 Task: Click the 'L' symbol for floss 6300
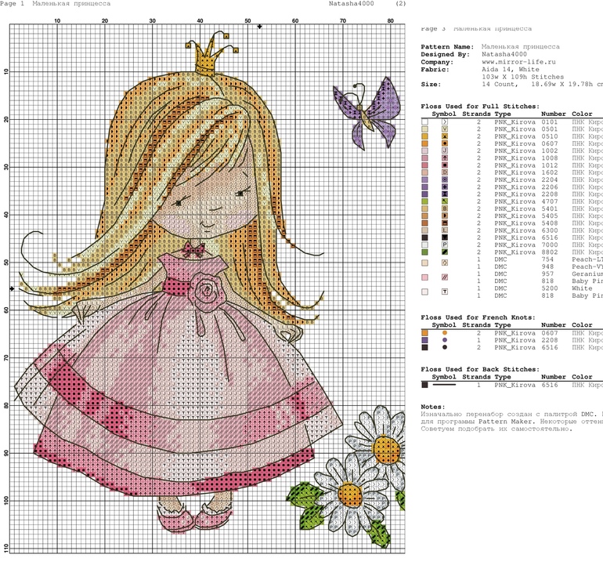[x=445, y=230]
